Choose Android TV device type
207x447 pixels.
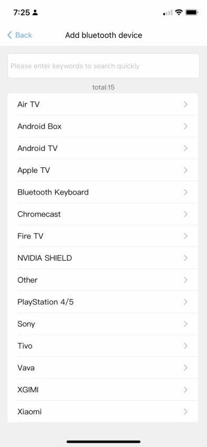103,148
